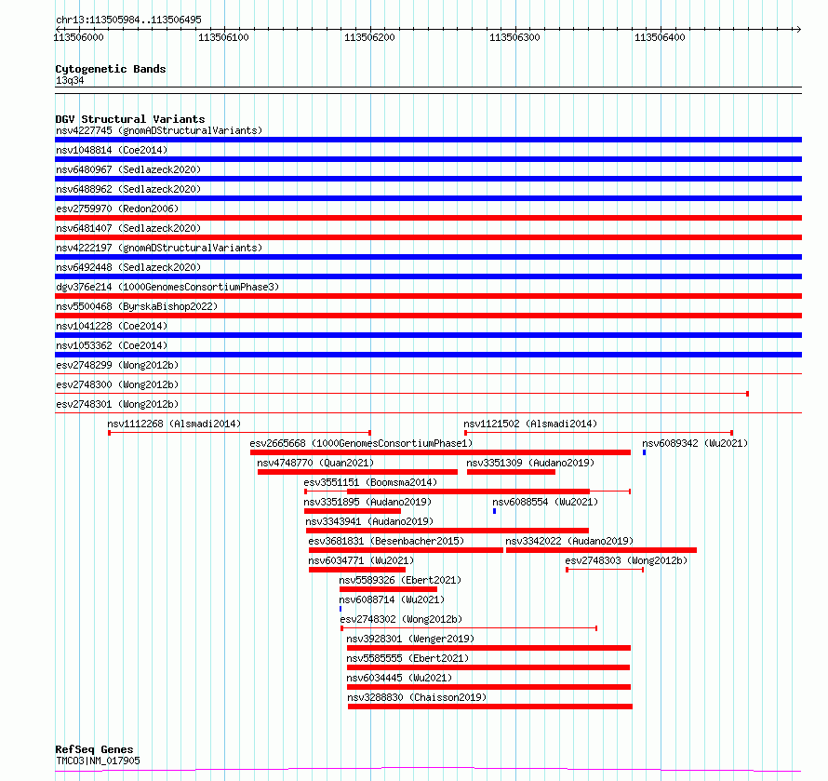Click the DGV Structural Variants track title
828x781 pixels.
click(x=130, y=119)
